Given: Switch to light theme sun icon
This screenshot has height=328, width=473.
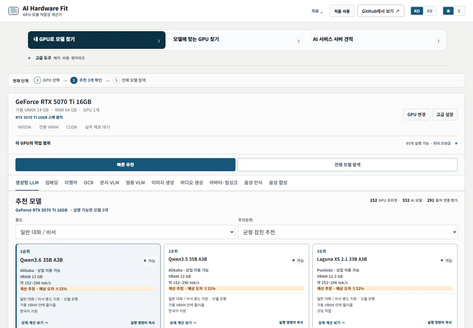Looking at the screenshot, I should pos(448,11).
